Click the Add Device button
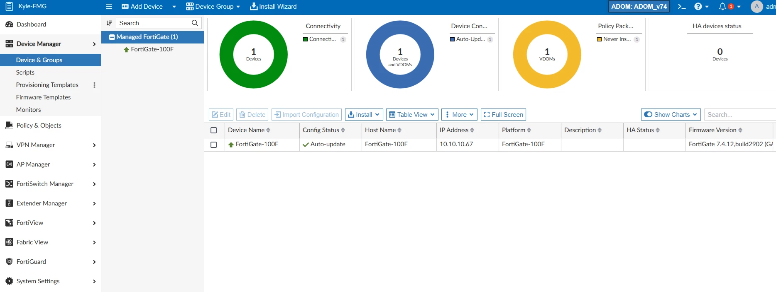The image size is (776, 292). pyautogui.click(x=142, y=7)
